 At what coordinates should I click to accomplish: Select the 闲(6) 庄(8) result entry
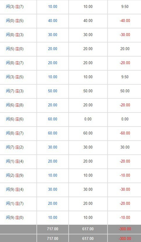pos(15,105)
